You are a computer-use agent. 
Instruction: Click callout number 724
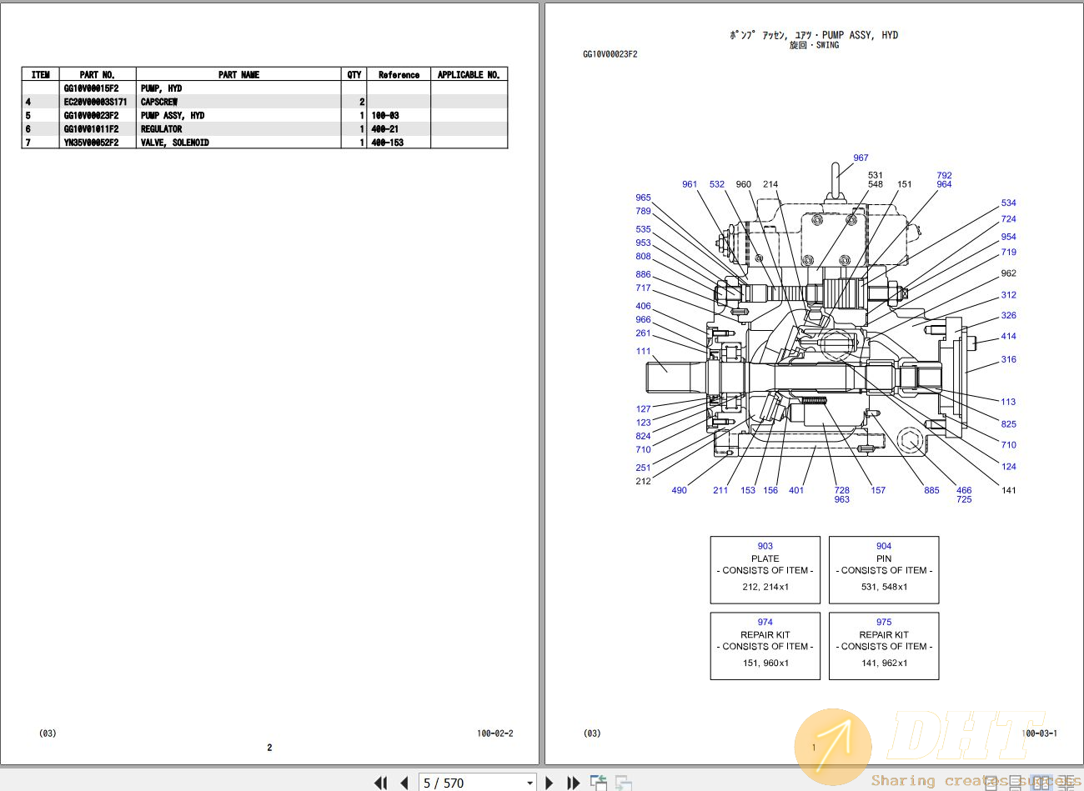pyautogui.click(x=1009, y=219)
